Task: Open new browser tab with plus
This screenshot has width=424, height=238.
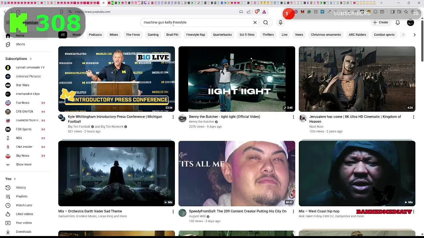Action: 381,3
